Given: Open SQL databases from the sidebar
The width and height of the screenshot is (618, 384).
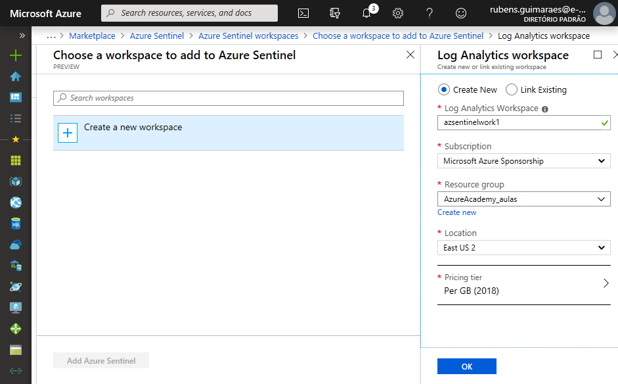Looking at the screenshot, I should pyautogui.click(x=16, y=224).
